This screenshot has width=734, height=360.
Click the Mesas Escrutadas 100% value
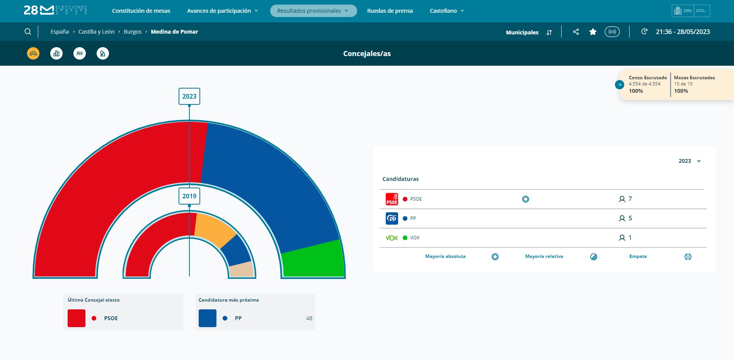681,91
